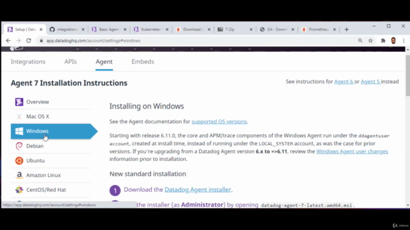The height and width of the screenshot is (230, 410).
Task: Click the page vertical scrollbar thumb
Action: click(x=407, y=75)
